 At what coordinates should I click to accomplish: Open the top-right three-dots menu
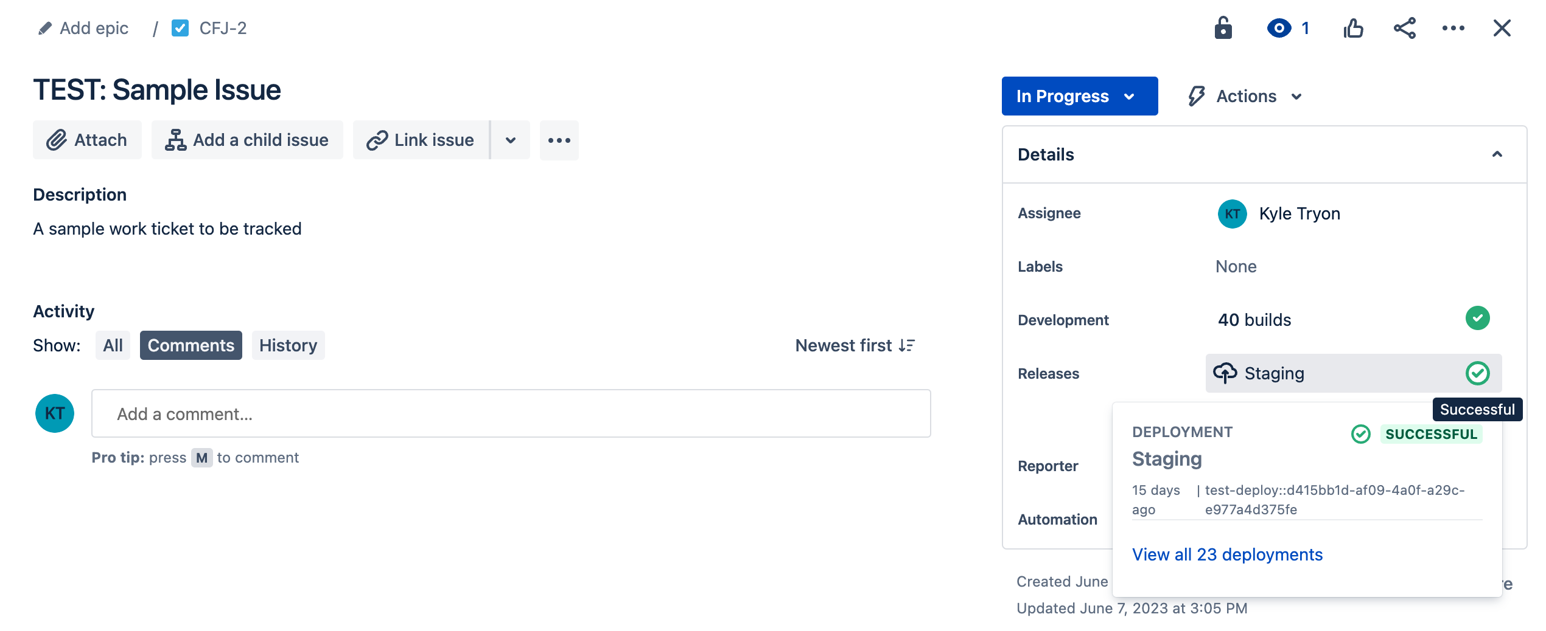[x=1453, y=28]
